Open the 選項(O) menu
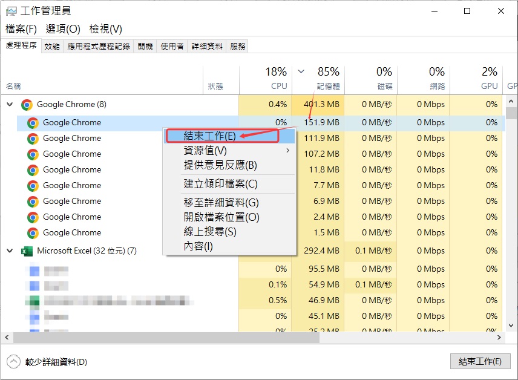The image size is (518, 380). tap(63, 29)
